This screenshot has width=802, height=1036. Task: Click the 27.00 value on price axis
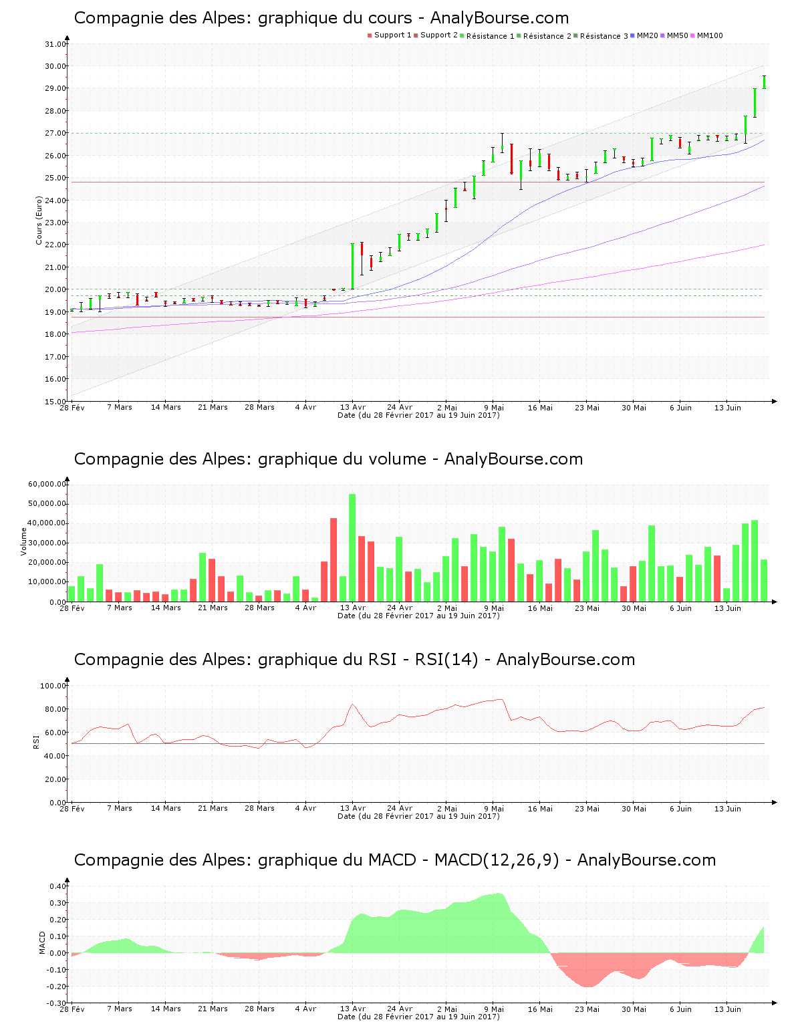pyautogui.click(x=55, y=134)
